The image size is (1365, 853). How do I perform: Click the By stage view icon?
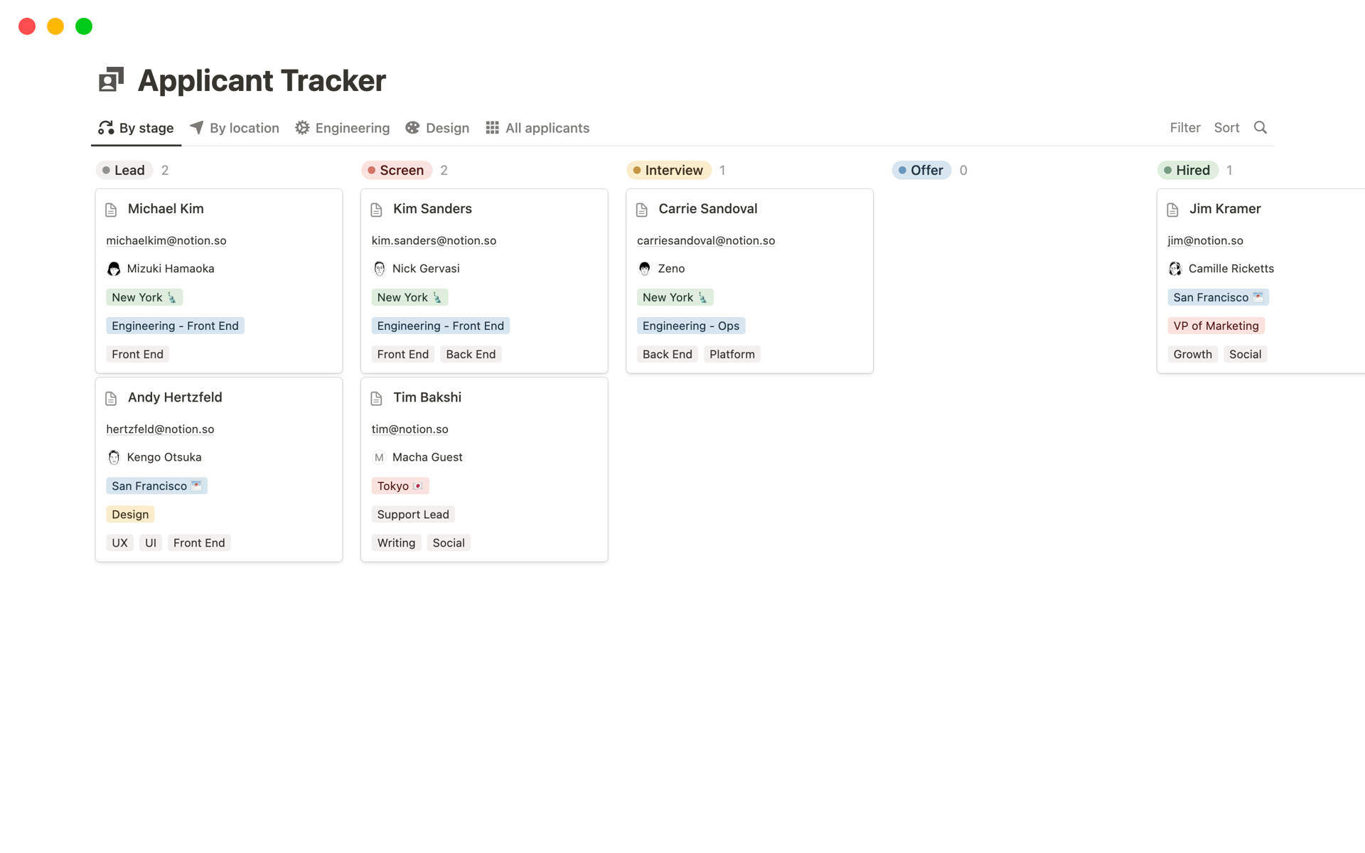point(105,128)
